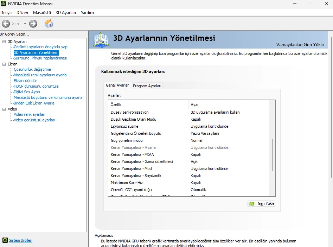Open the Yardım menu

87,13
